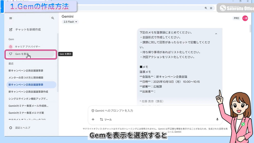Click the plus attach button in prompt box

(93, 119)
